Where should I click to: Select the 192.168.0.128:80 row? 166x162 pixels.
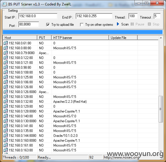click(x=81, y=96)
